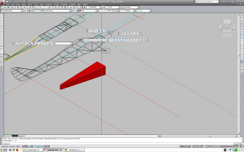Click the Plot (print) icon

point(12,7)
